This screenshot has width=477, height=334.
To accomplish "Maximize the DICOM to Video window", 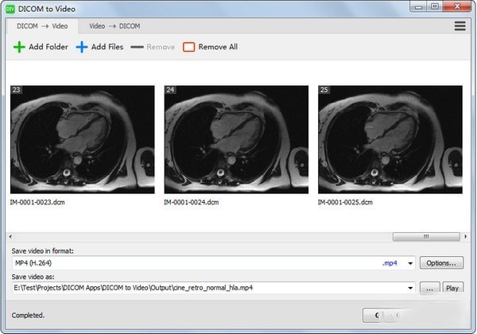I will click(x=435, y=6).
